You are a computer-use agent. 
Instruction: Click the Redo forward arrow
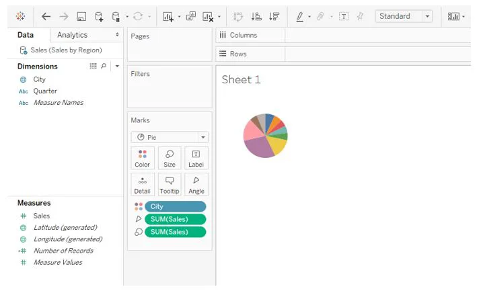click(x=64, y=16)
